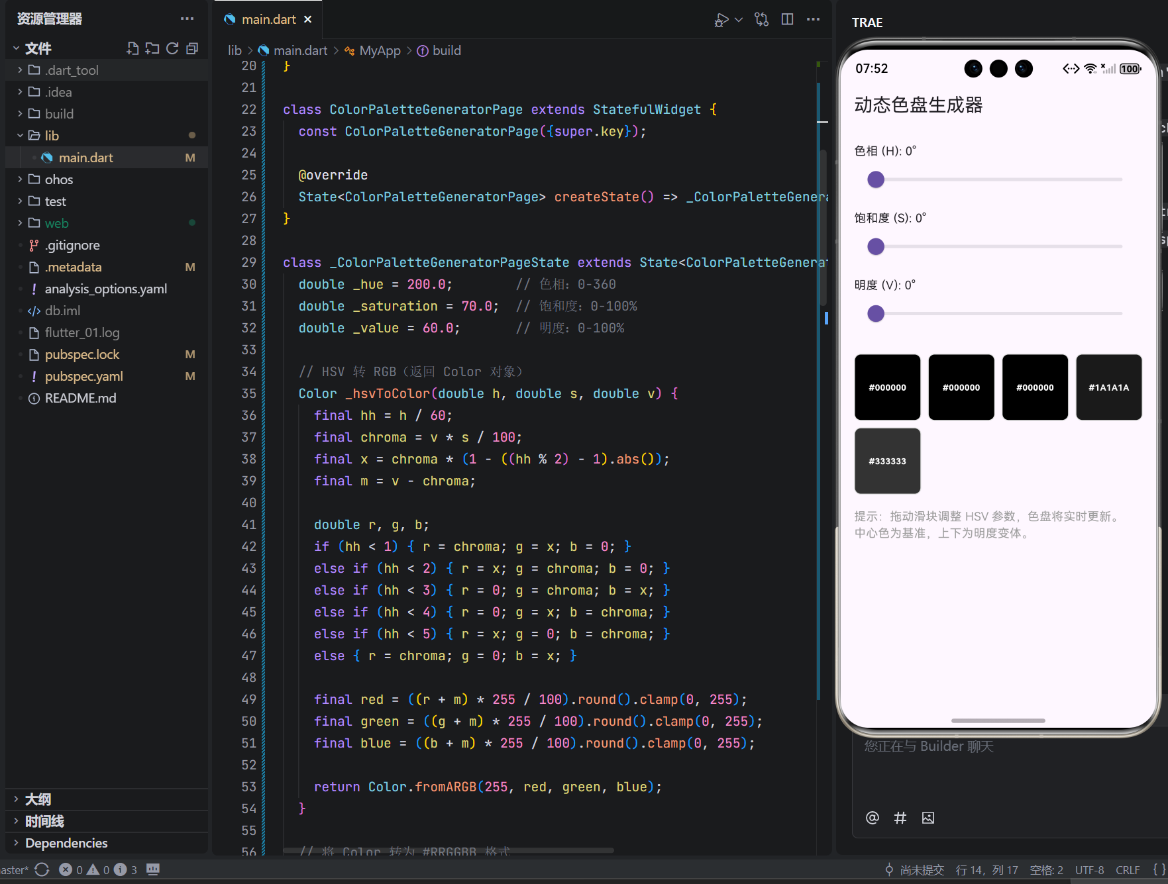This screenshot has height=884, width=1168.
Task: Click the #1A1A1A color swatch
Action: (1109, 387)
